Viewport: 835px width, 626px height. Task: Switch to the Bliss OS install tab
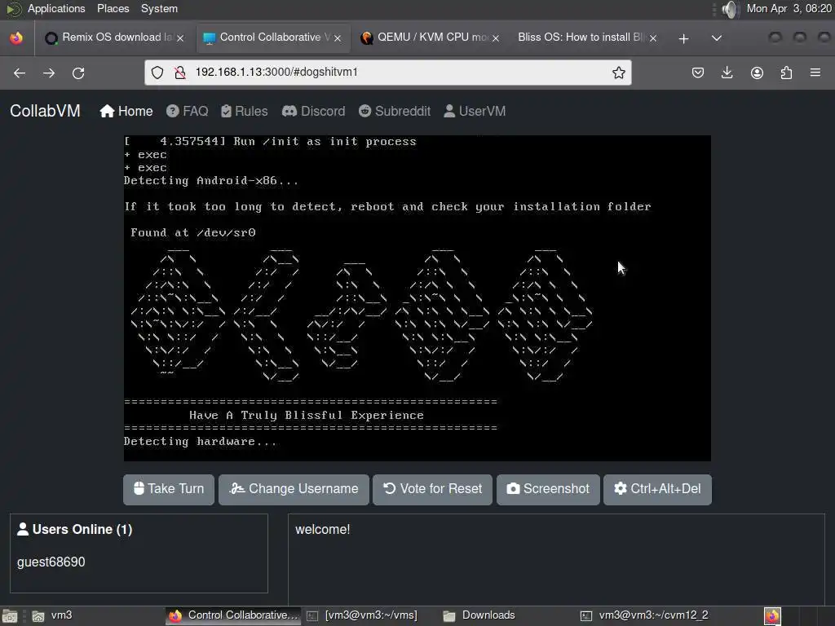coord(587,37)
